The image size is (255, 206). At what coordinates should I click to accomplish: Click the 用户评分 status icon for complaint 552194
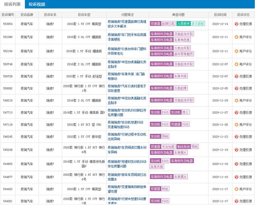tap(236, 51)
